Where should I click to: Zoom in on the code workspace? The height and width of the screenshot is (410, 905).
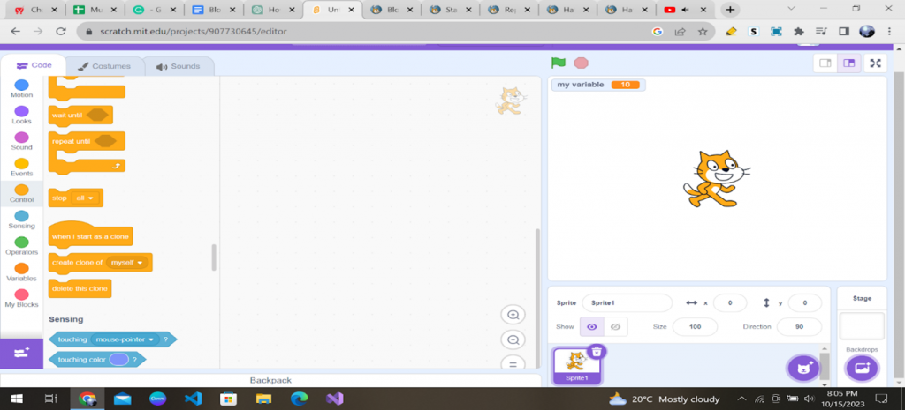tap(513, 315)
